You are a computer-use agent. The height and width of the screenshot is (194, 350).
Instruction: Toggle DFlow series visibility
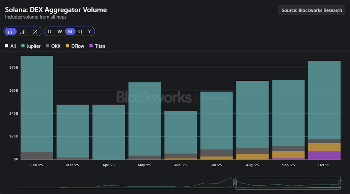[x=75, y=46]
